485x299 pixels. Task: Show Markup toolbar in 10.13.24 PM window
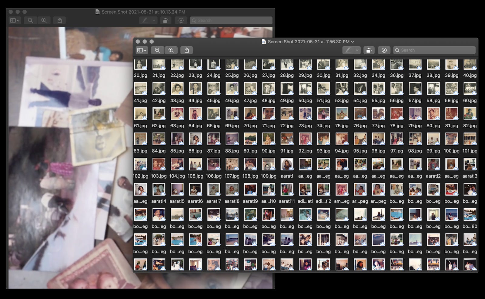click(181, 20)
